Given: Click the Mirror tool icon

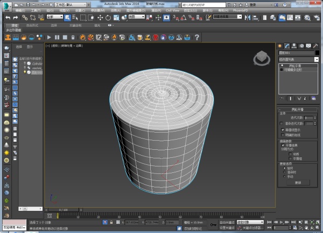Looking at the screenshot, I should [248, 18].
